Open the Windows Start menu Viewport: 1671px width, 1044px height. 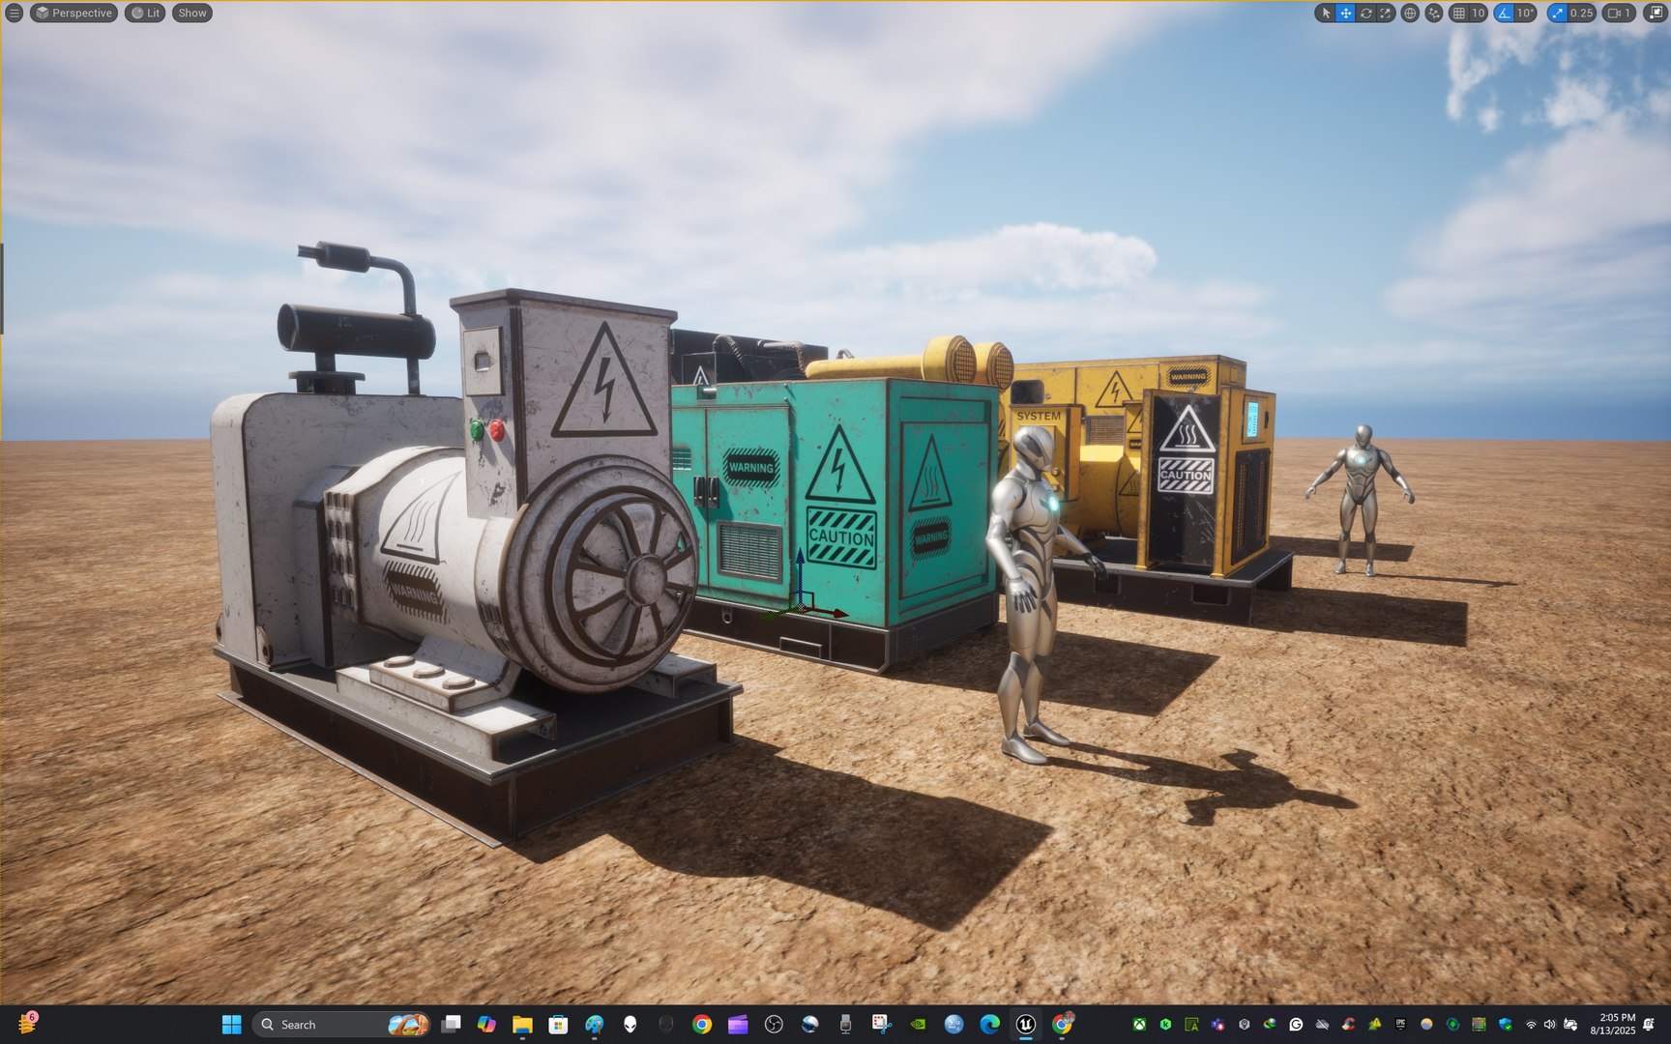click(232, 1025)
